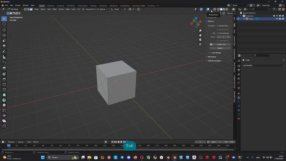Open the File menu
This screenshot has height=161, width=286.
coord(7,5)
